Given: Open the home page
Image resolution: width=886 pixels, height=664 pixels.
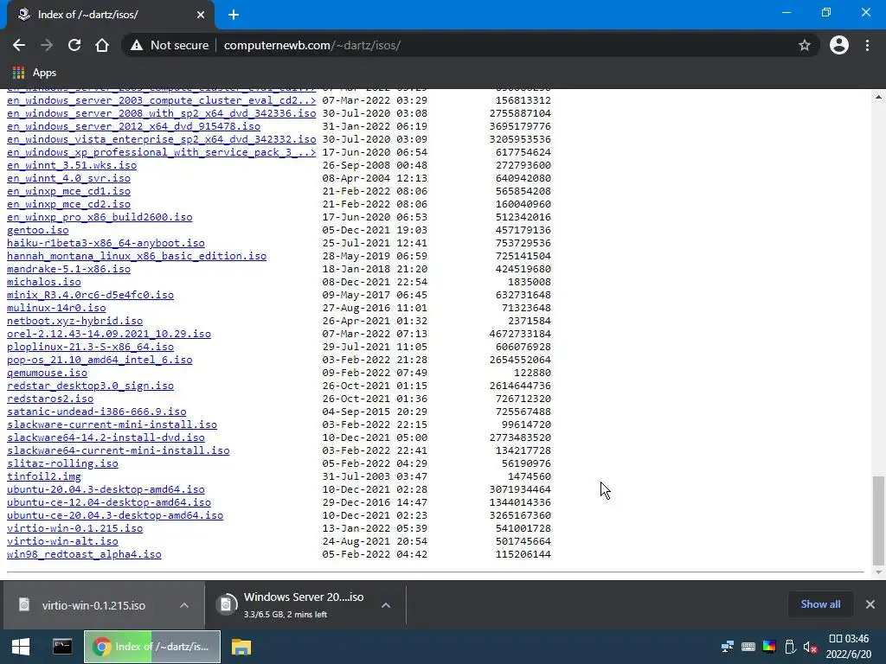Looking at the screenshot, I should click(x=102, y=45).
